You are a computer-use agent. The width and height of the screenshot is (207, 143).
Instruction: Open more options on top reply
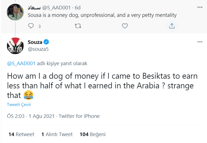(200, 7)
